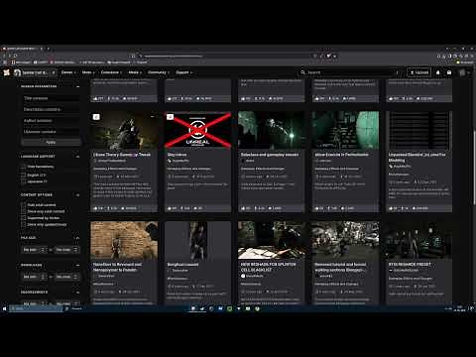476x357 pixels.
Task: Click the Title contains input field
Action: [51, 98]
